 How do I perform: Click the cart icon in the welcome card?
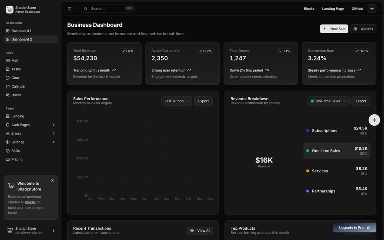pyautogui.click(x=11, y=185)
